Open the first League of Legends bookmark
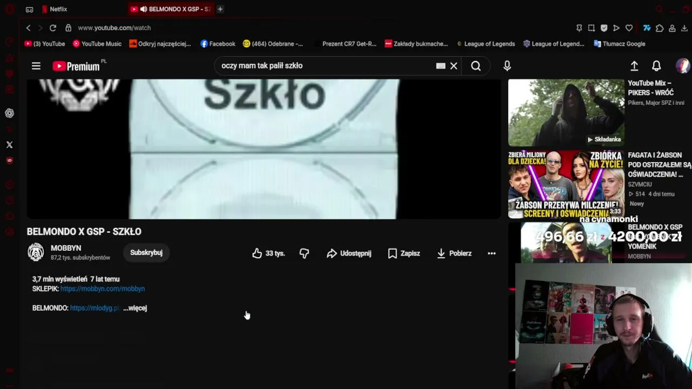 click(485, 44)
